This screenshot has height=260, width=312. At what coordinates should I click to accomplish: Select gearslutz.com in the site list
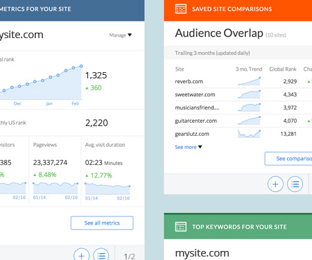click(192, 134)
